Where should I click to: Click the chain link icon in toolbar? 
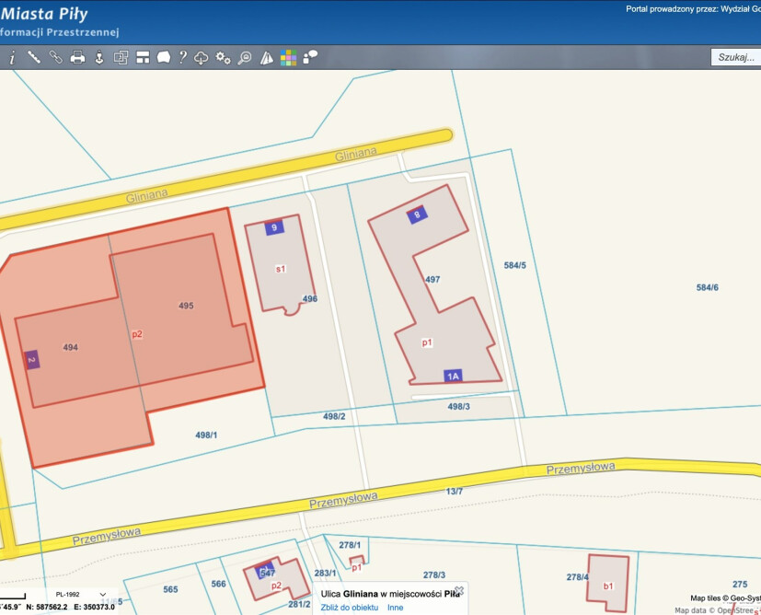click(x=55, y=57)
